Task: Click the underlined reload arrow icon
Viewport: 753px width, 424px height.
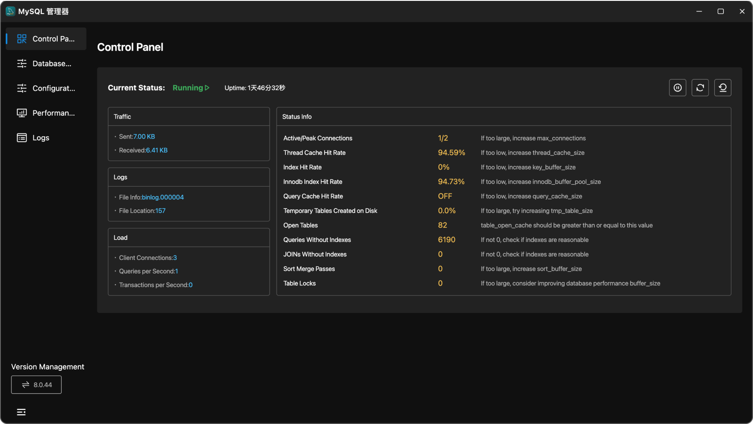Action: point(722,88)
